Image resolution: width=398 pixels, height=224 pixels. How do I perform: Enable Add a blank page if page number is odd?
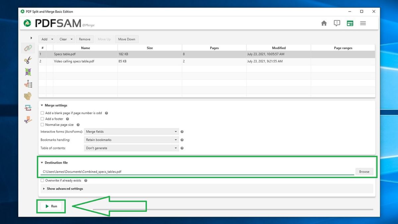tap(42, 113)
